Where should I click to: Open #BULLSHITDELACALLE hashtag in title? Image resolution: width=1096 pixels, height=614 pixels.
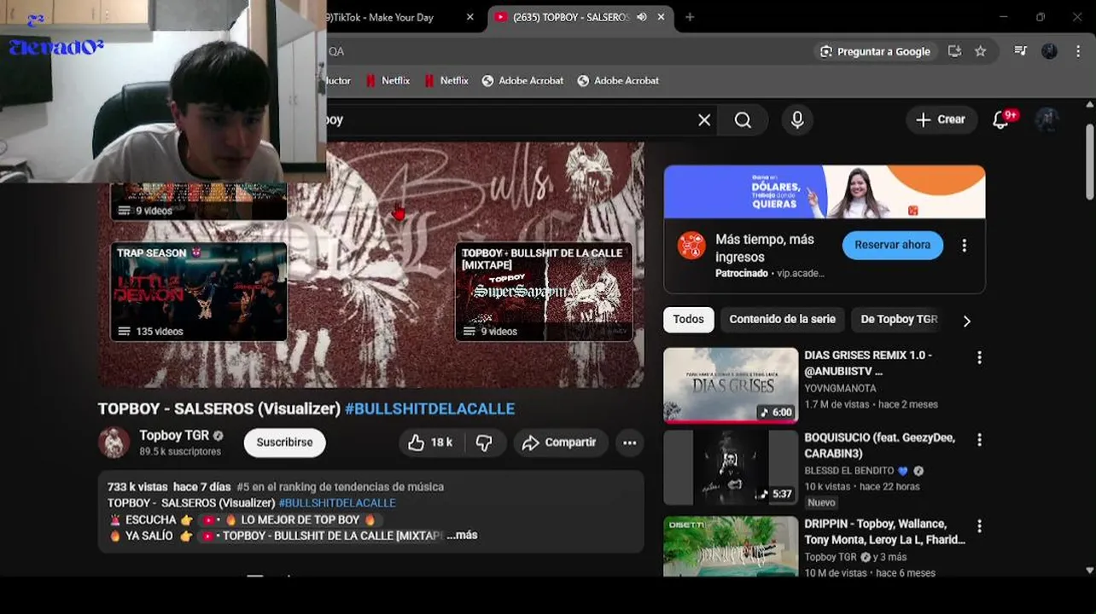click(x=429, y=409)
